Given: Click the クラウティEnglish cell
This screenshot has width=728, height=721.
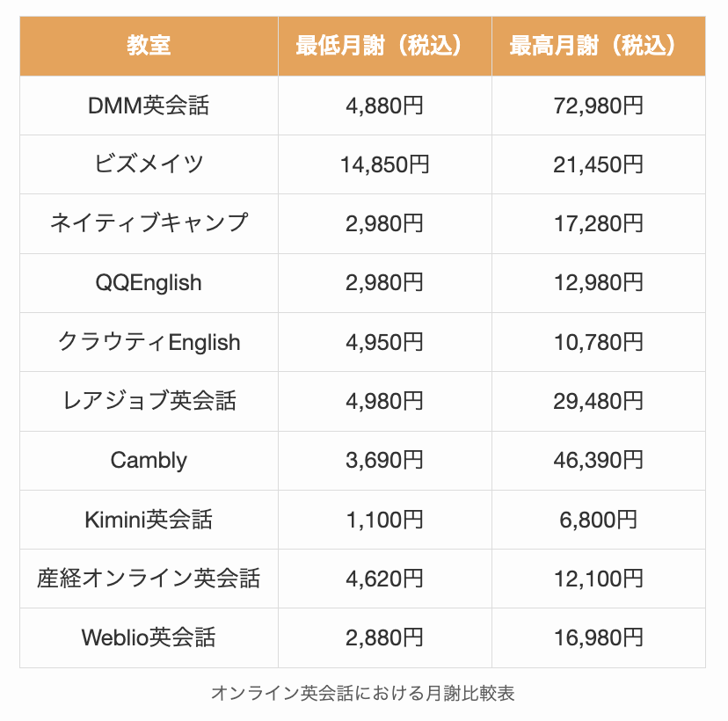Looking at the screenshot, I should click(x=149, y=342).
